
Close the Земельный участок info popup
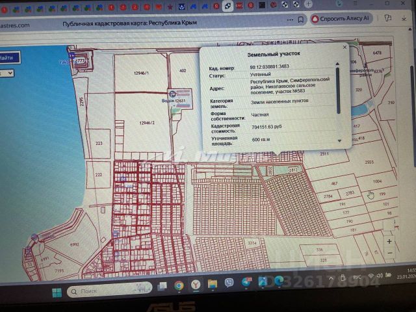[x=344, y=47]
